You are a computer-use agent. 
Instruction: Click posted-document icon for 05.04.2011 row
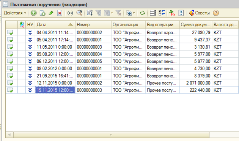(x=10, y=40)
